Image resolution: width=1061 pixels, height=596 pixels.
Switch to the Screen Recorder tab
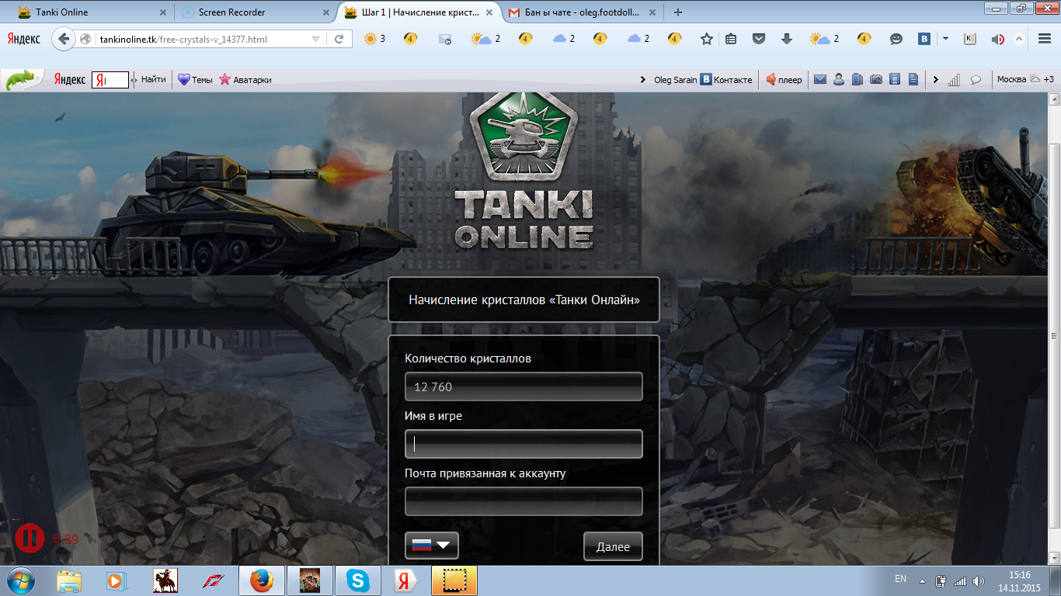253,12
